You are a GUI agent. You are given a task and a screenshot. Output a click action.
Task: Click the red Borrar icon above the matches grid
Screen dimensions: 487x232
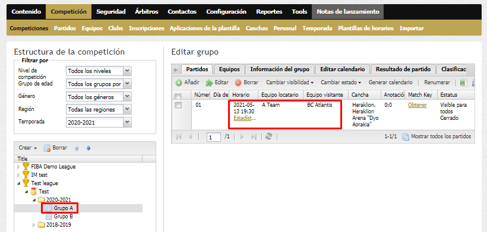click(x=238, y=83)
